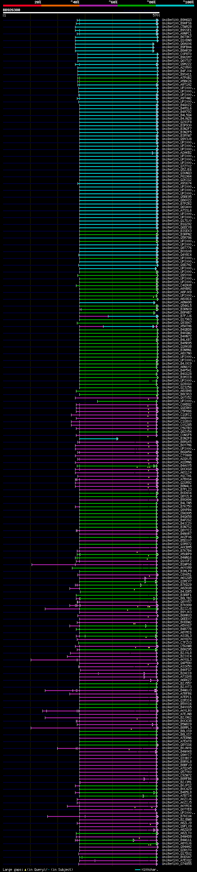Image resolution: width=197 pixels, height=872 pixels.
Task: Select hit label UniRef100_Q6YTU7
Action: coord(177,61)
